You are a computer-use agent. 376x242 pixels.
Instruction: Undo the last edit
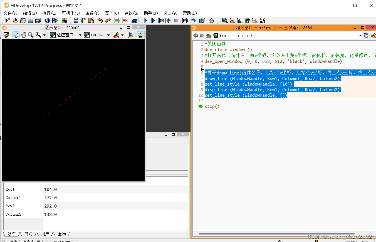100,21
